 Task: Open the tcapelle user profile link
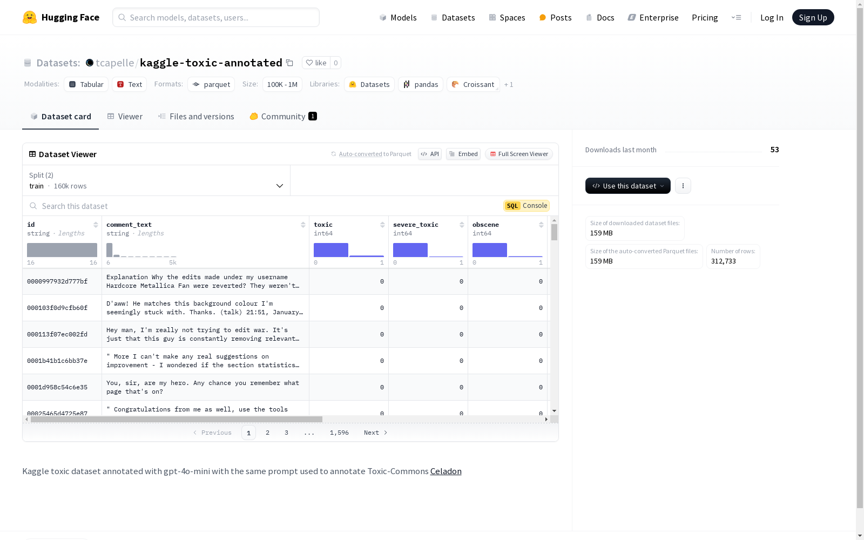tap(114, 63)
